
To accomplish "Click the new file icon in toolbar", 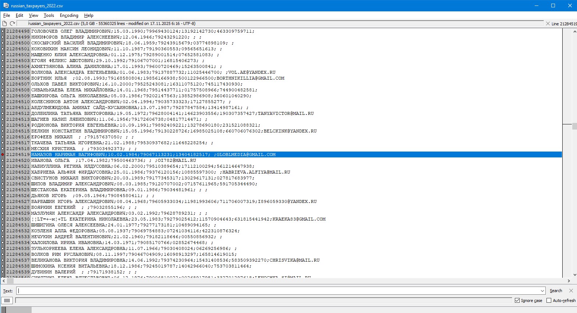I will point(5,23).
